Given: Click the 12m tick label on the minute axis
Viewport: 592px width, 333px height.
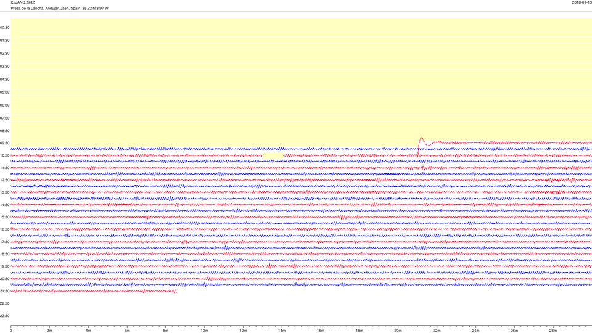Looking at the screenshot, I should (x=243, y=331).
